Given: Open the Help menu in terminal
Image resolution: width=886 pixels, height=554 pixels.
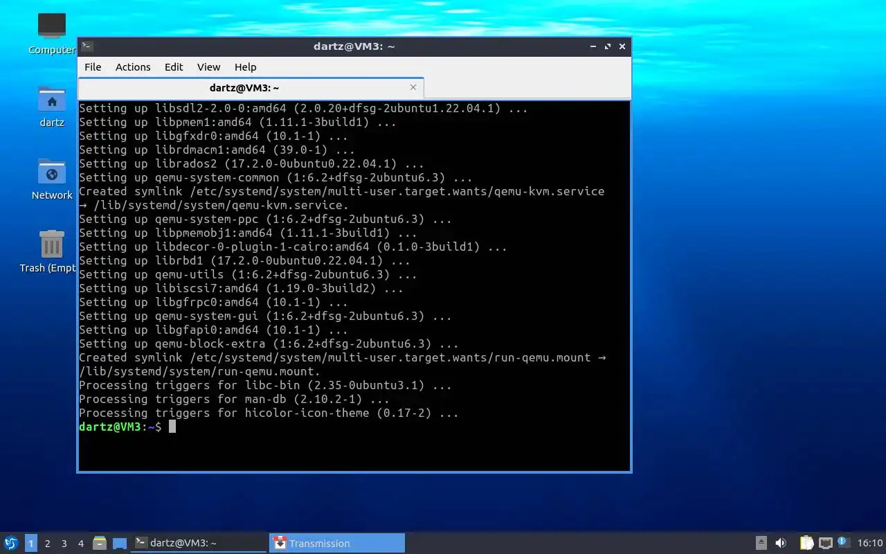Looking at the screenshot, I should click(245, 67).
